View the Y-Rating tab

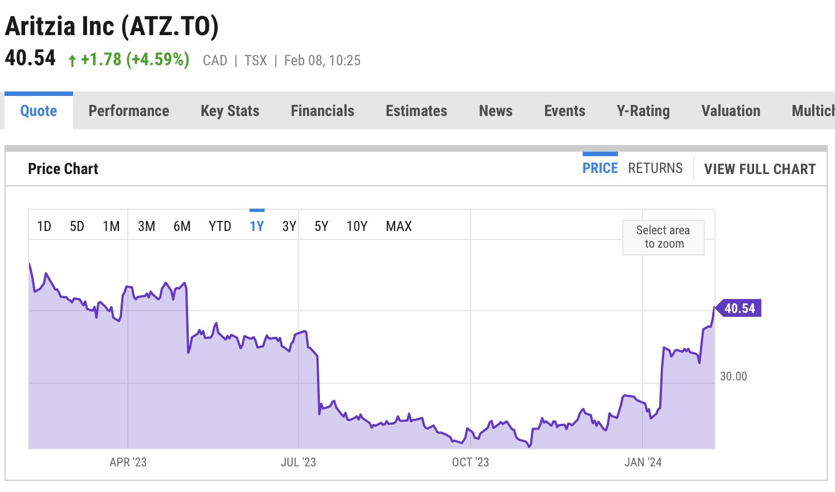(x=643, y=111)
